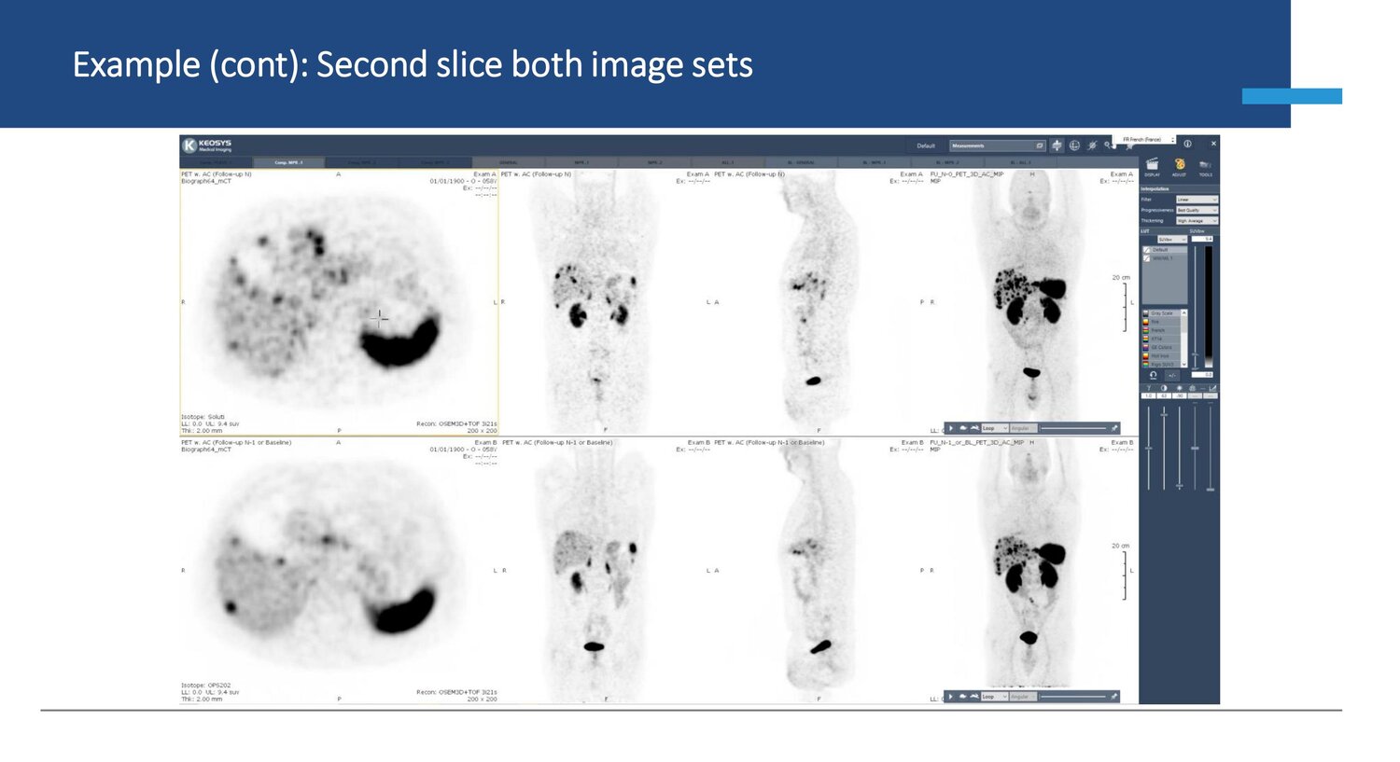The image size is (1400, 762).
Task: Select the Fire color map
Action: [x=1162, y=322]
